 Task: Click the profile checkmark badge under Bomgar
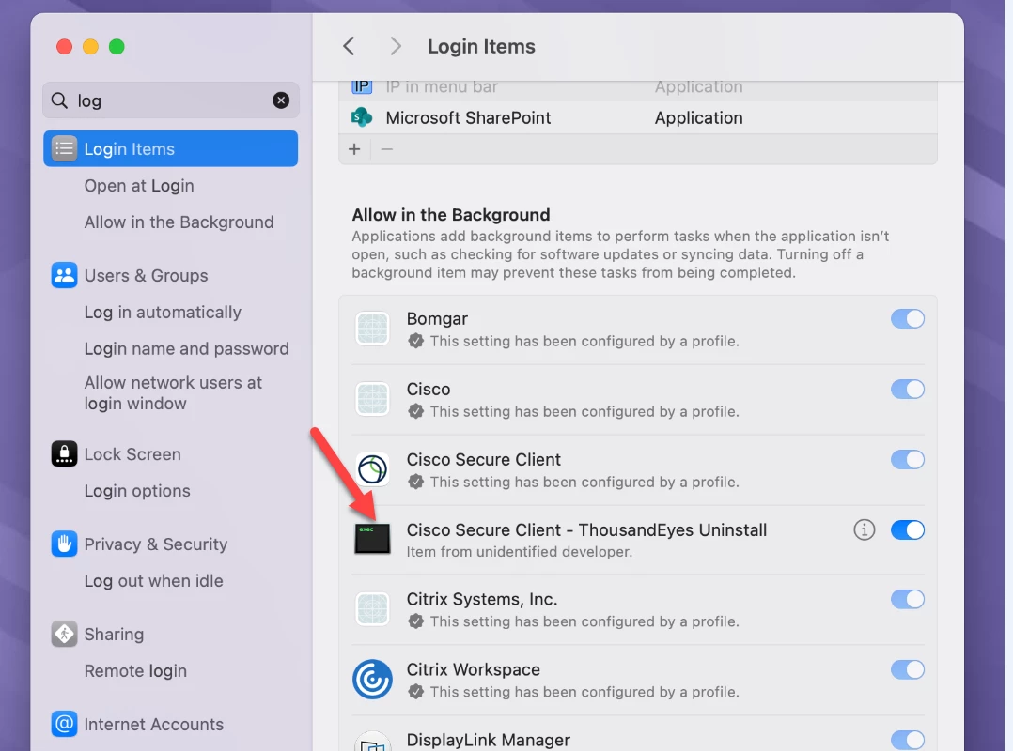[x=415, y=341]
